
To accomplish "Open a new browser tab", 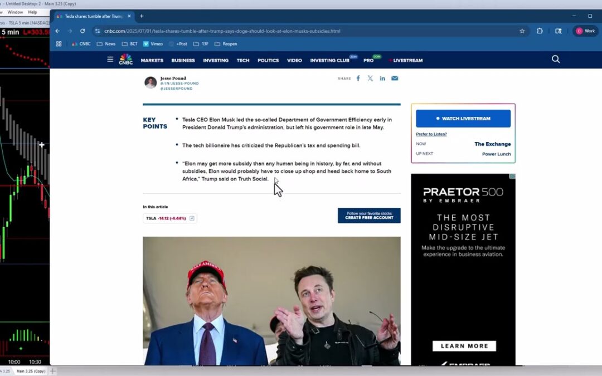I will [142, 16].
